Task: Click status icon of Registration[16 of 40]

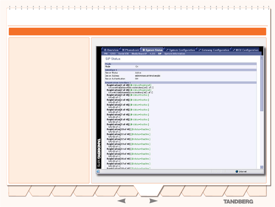Action: click(x=133, y=159)
